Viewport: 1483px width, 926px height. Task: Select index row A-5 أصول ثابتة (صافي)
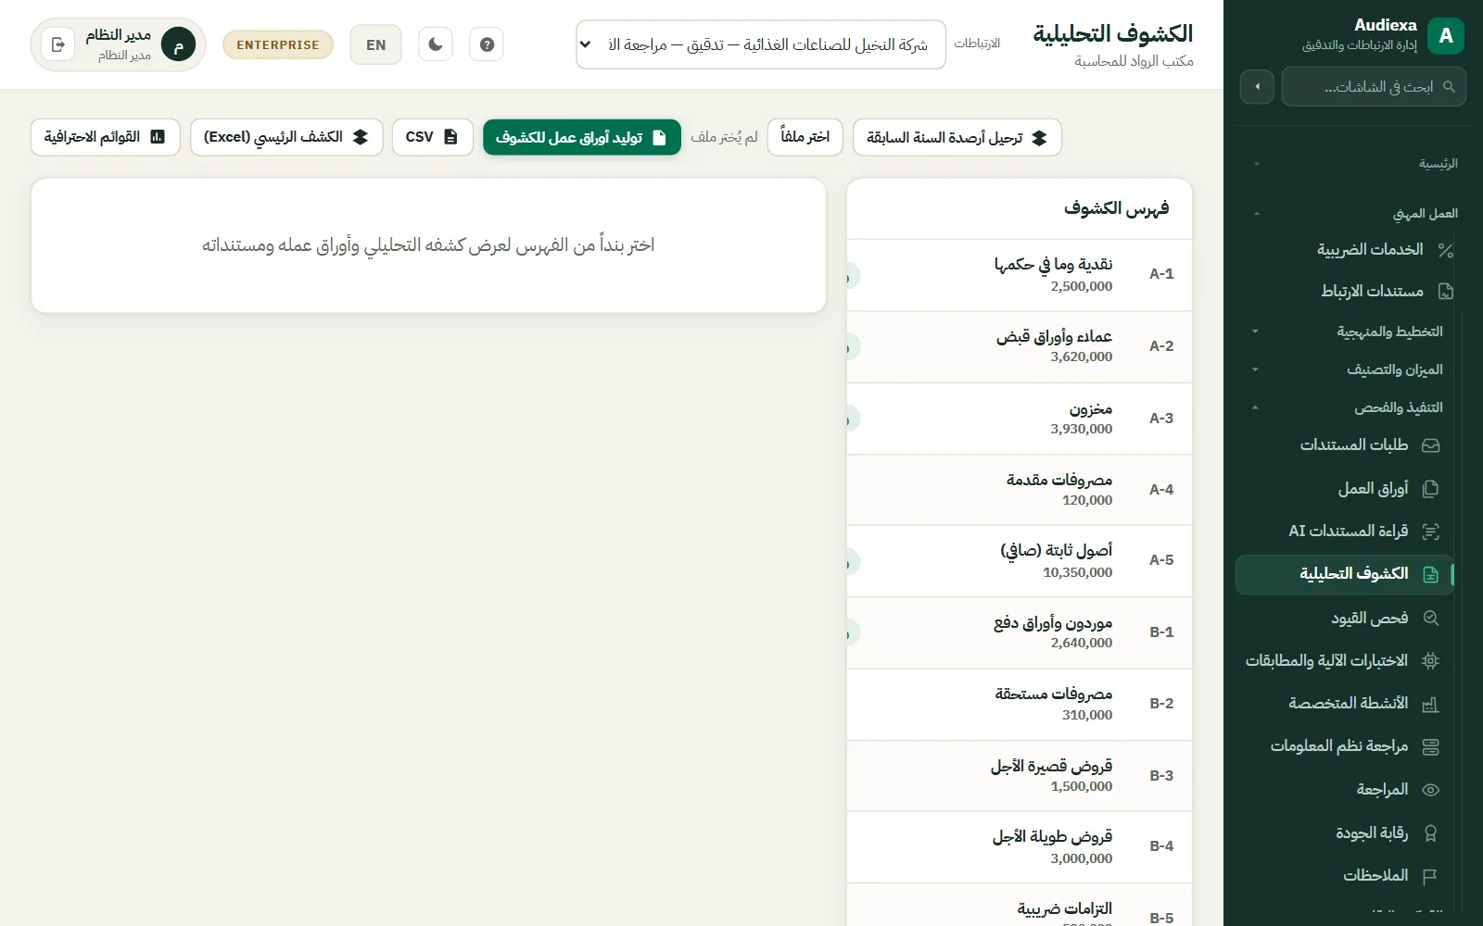[1020, 561]
